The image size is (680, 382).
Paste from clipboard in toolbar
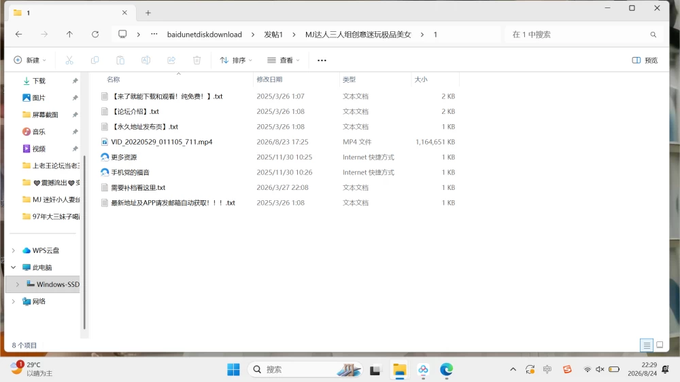coord(120,60)
